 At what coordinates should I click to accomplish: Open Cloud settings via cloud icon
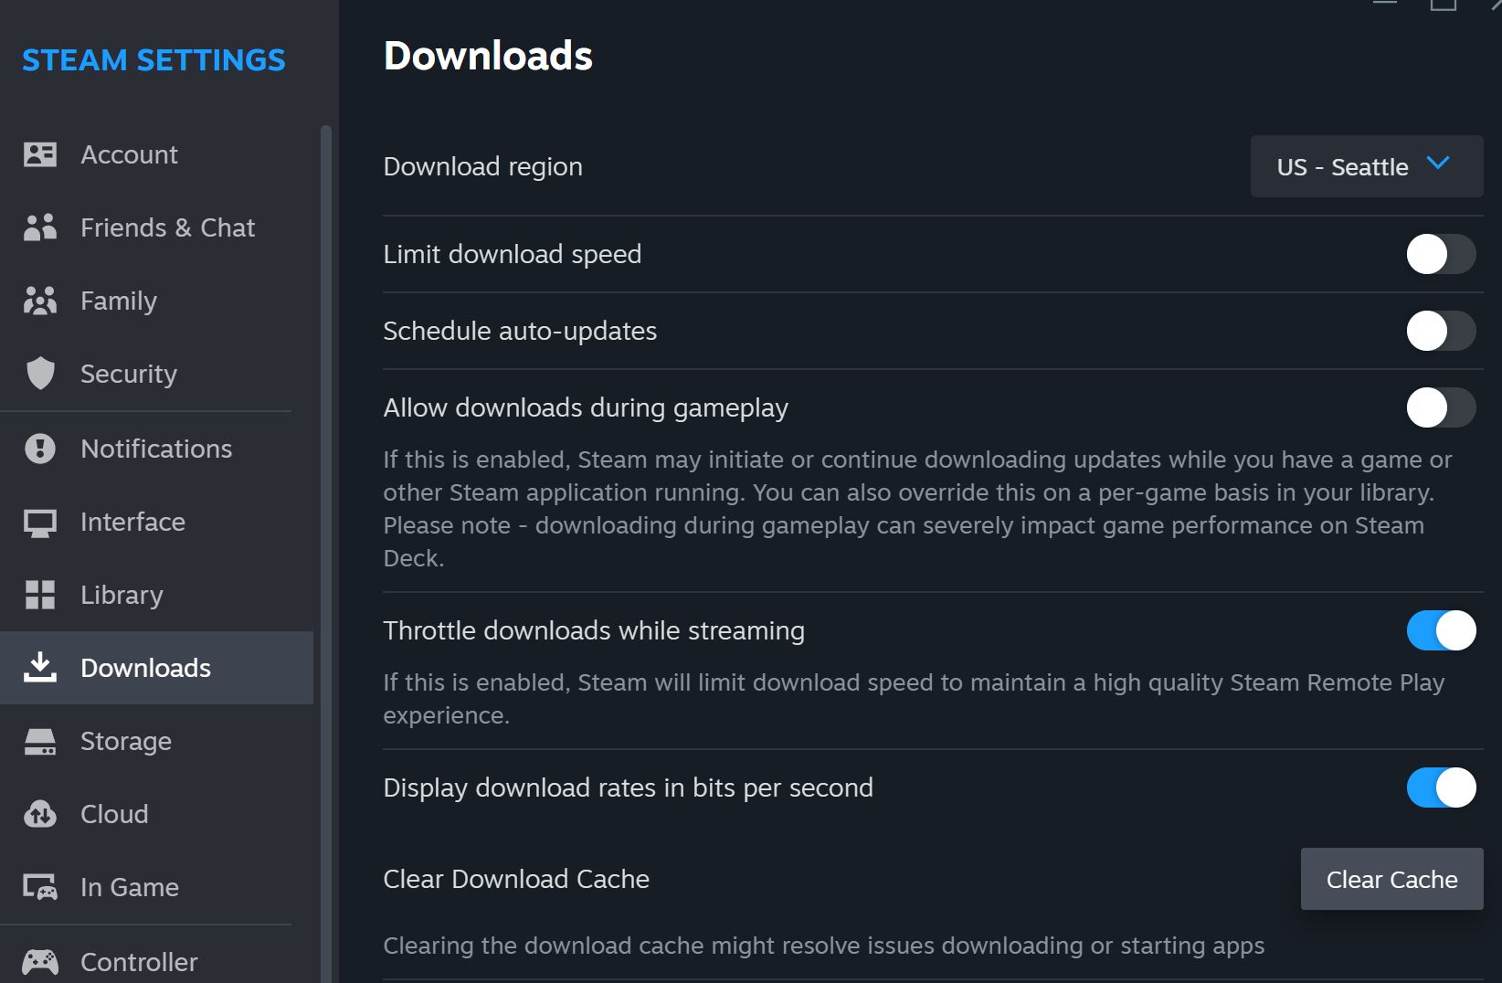[40, 814]
